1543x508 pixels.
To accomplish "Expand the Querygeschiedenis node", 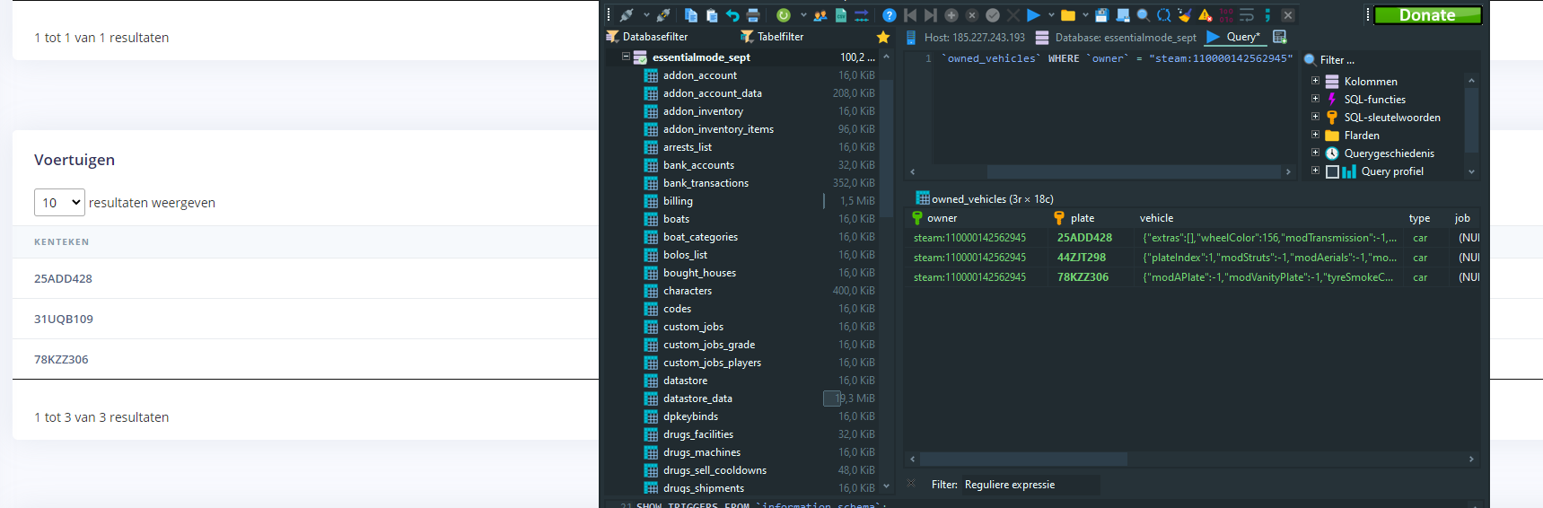I will click(x=1315, y=153).
